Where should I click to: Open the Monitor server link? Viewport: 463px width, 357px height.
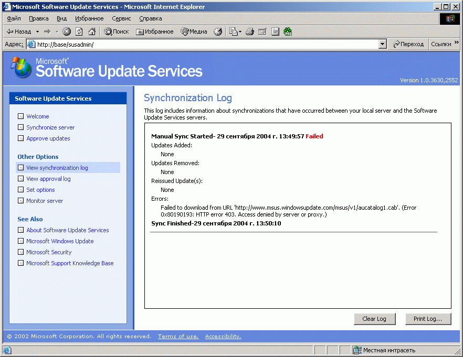tap(45, 201)
